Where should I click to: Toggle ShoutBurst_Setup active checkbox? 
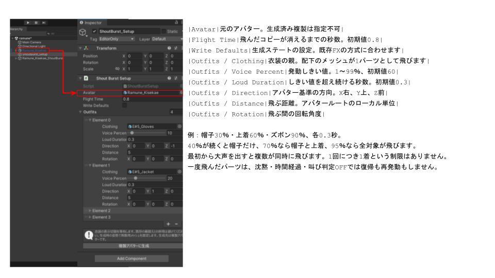point(94,31)
